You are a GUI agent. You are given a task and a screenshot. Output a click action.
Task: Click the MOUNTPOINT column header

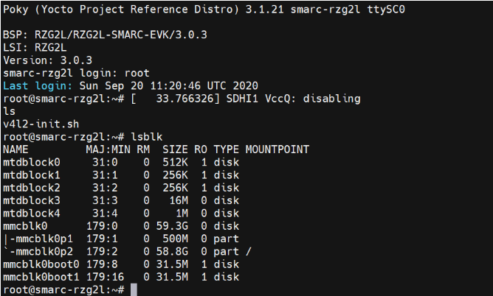pyautogui.click(x=277, y=149)
